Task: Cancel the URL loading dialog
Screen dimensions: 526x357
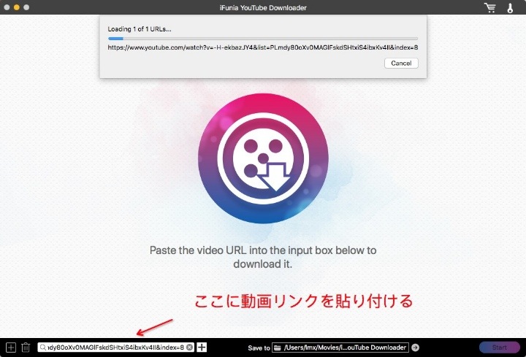Action: click(x=401, y=63)
